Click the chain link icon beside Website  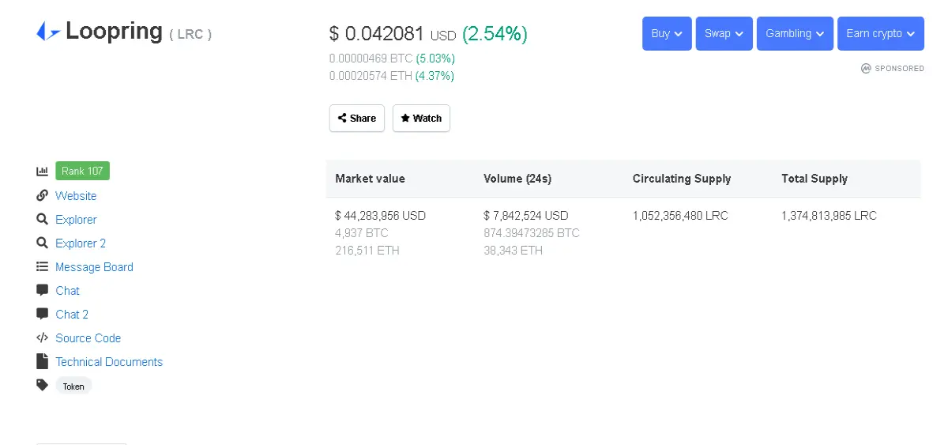tap(43, 195)
